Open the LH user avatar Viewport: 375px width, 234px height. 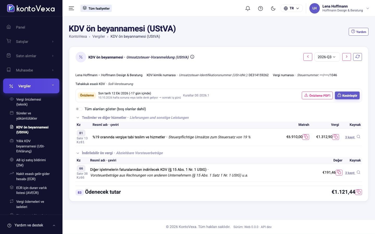pyautogui.click(x=315, y=8)
